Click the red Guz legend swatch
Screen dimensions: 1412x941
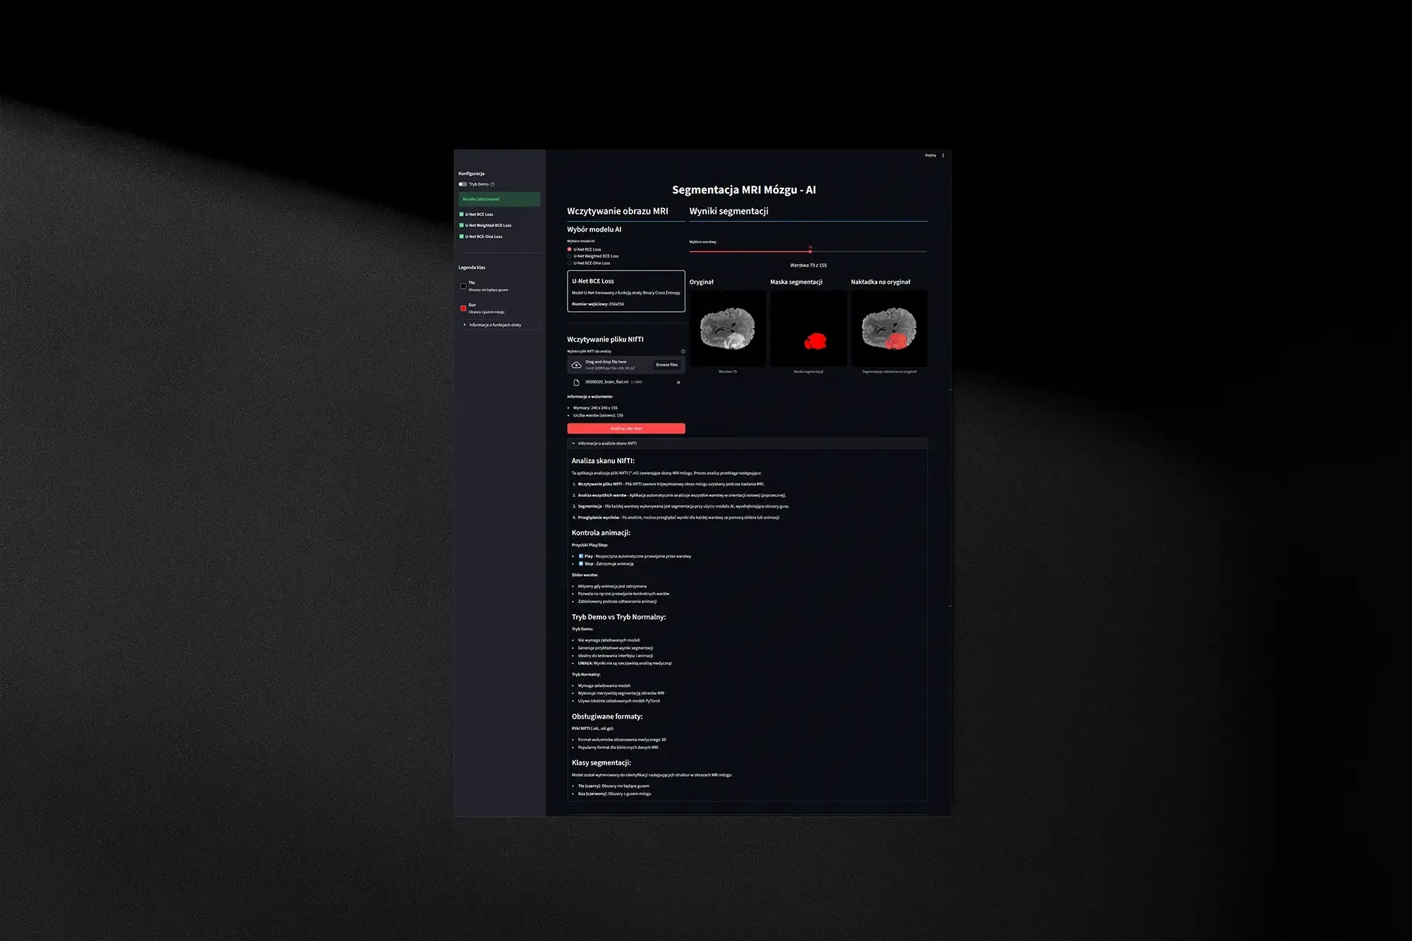point(463,308)
